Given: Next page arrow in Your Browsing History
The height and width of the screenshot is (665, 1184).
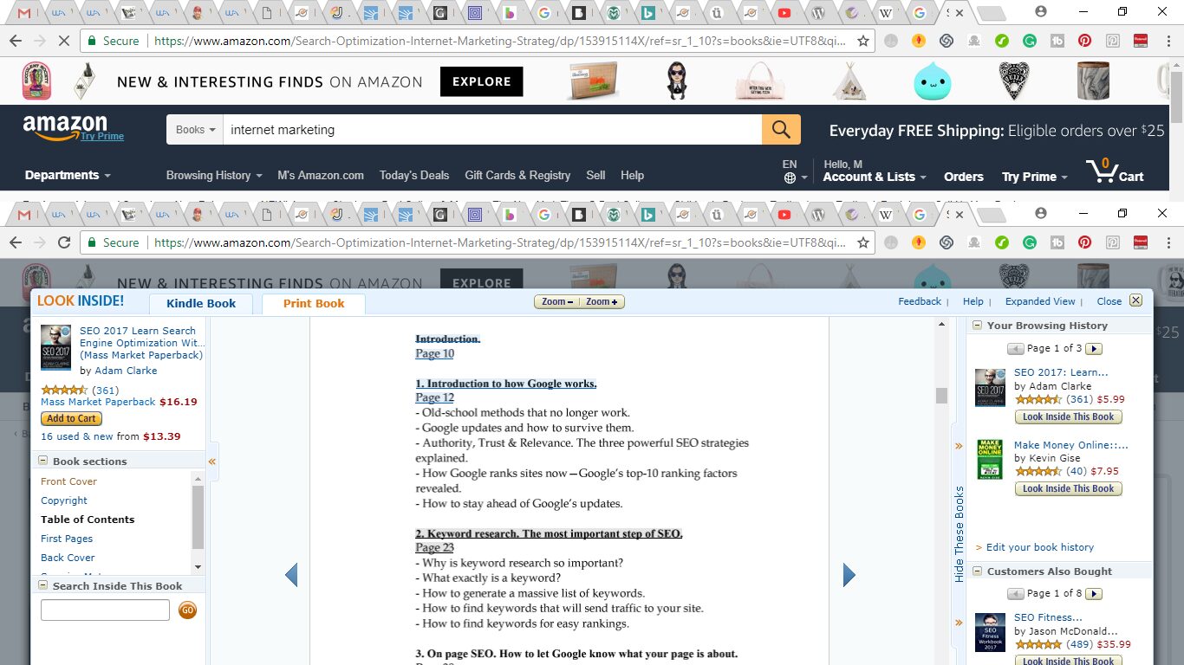Looking at the screenshot, I should 1094,348.
